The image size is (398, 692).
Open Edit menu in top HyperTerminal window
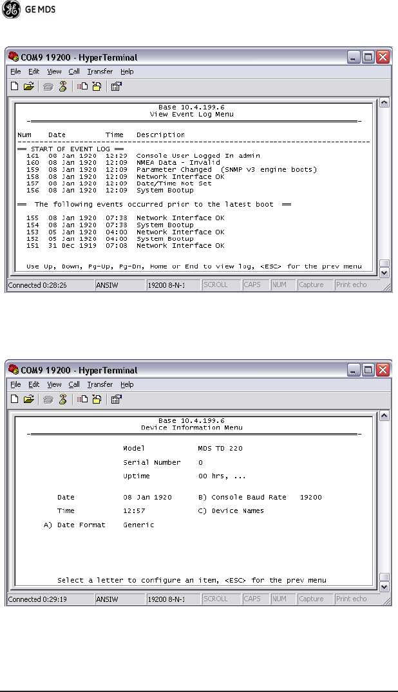coord(34,71)
